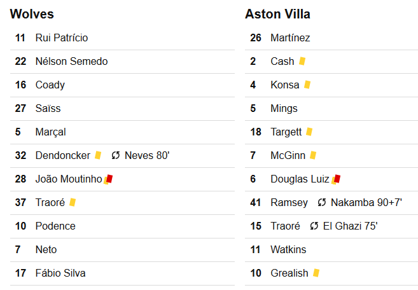
Task: Click player name Rui Patrício
Action: [62, 38]
